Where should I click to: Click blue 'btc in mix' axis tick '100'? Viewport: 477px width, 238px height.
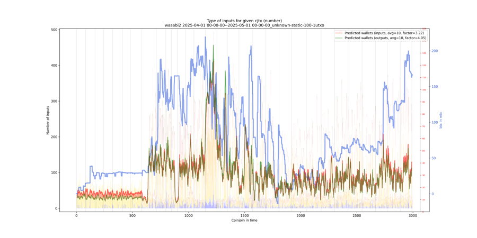pyautogui.click(x=435, y=122)
